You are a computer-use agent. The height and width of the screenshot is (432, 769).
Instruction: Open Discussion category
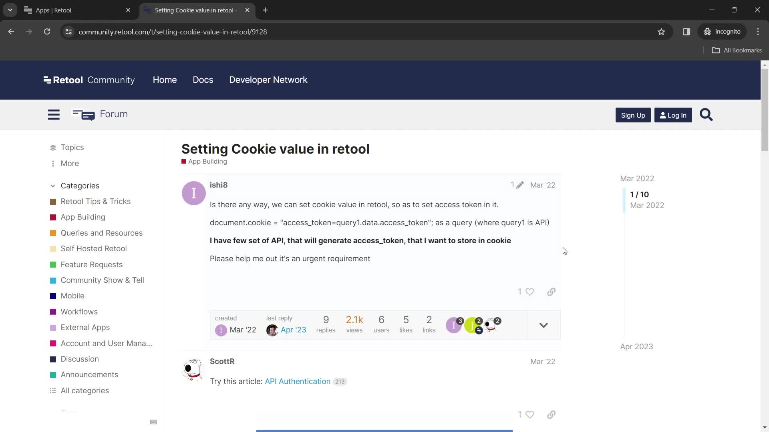tap(74, 359)
